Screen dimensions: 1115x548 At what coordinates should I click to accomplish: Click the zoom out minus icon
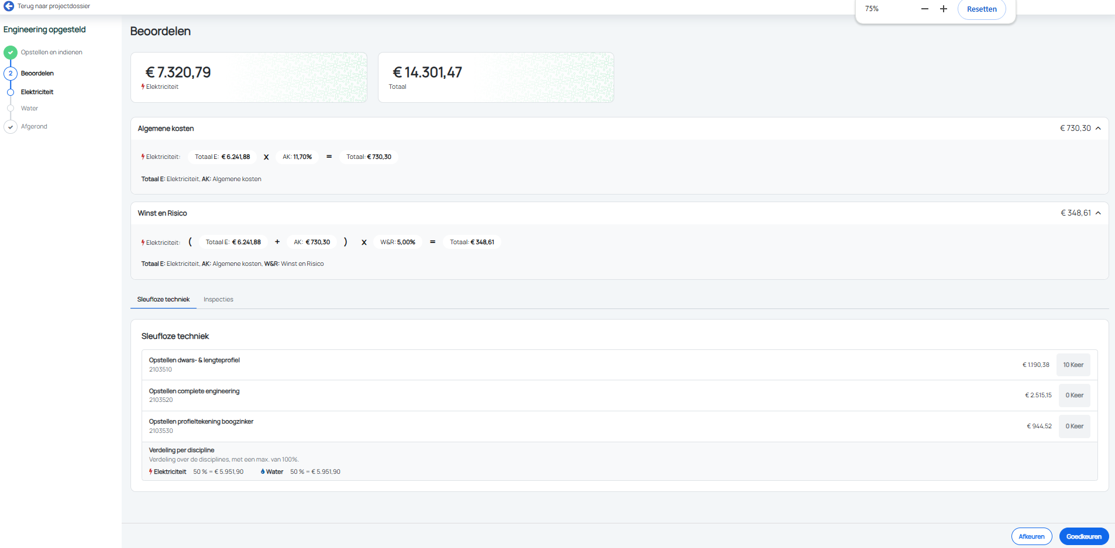coord(925,9)
